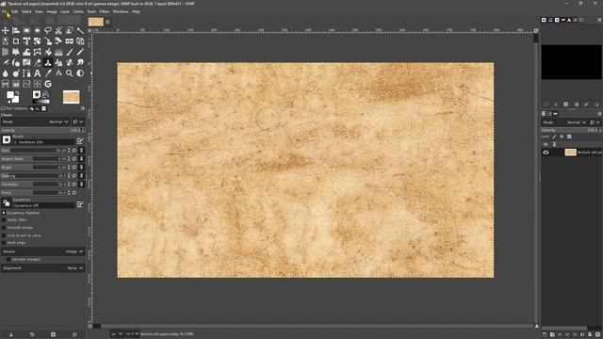Toggle lock position and size of layer

pyautogui.click(x=562, y=137)
